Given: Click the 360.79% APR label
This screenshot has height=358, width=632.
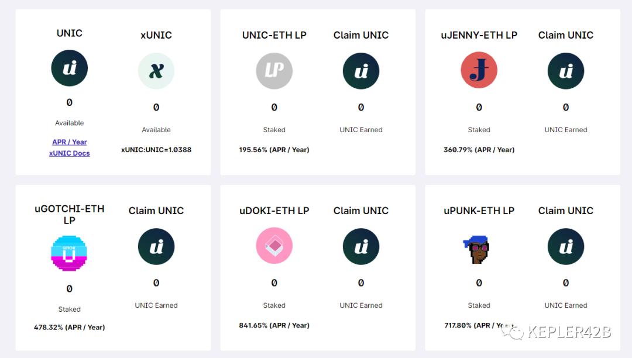Looking at the screenshot, I should pyautogui.click(x=479, y=150).
